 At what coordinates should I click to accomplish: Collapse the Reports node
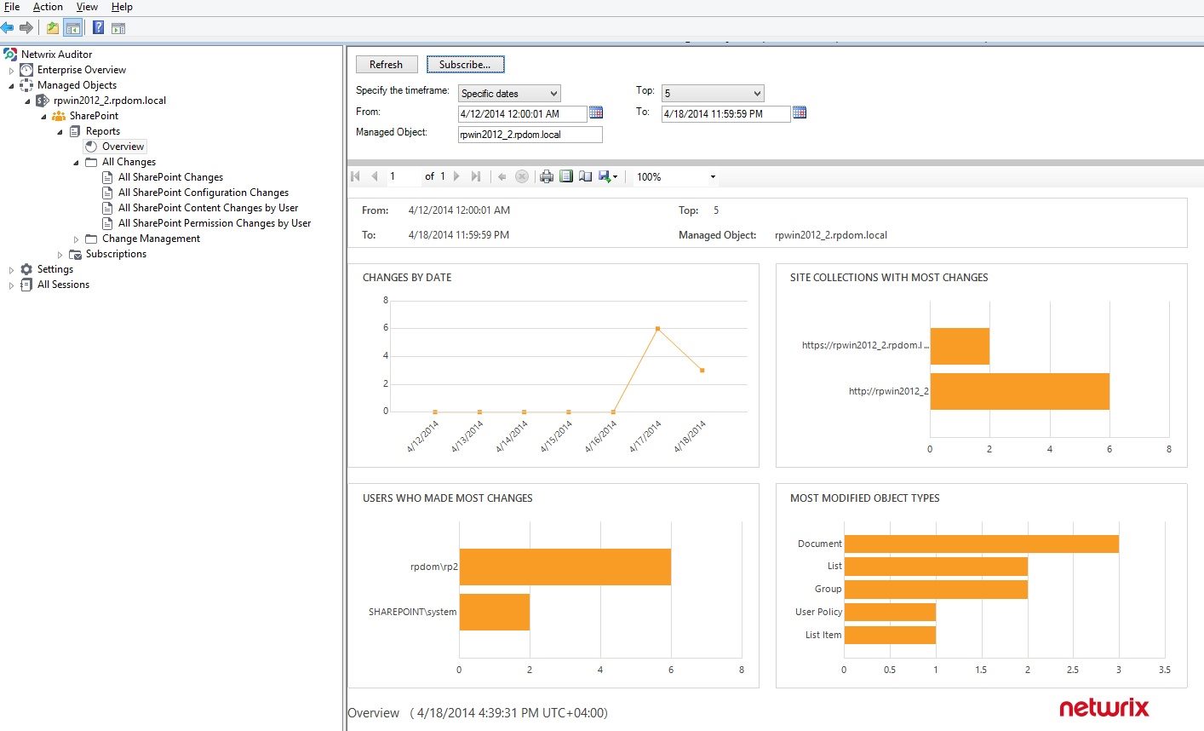tap(60, 132)
